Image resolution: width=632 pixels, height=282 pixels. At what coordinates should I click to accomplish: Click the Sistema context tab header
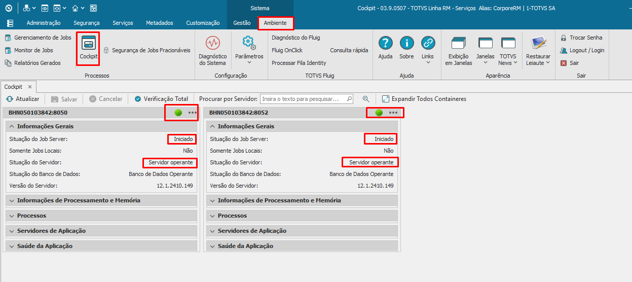point(260,8)
